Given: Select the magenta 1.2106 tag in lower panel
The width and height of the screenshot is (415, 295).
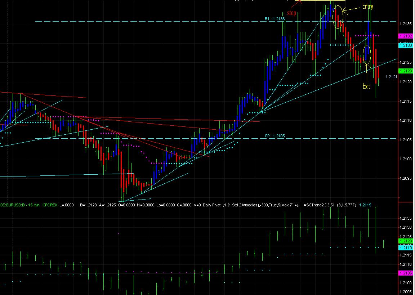Looking at the screenshot, I should click(x=406, y=273).
